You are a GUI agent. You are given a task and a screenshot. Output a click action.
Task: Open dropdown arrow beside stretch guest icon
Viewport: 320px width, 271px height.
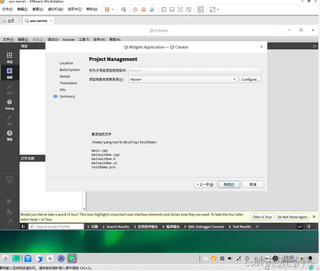pyautogui.click(x=218, y=9)
